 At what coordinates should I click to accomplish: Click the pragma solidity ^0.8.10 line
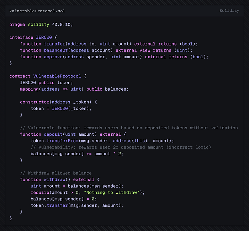tap(41, 25)
